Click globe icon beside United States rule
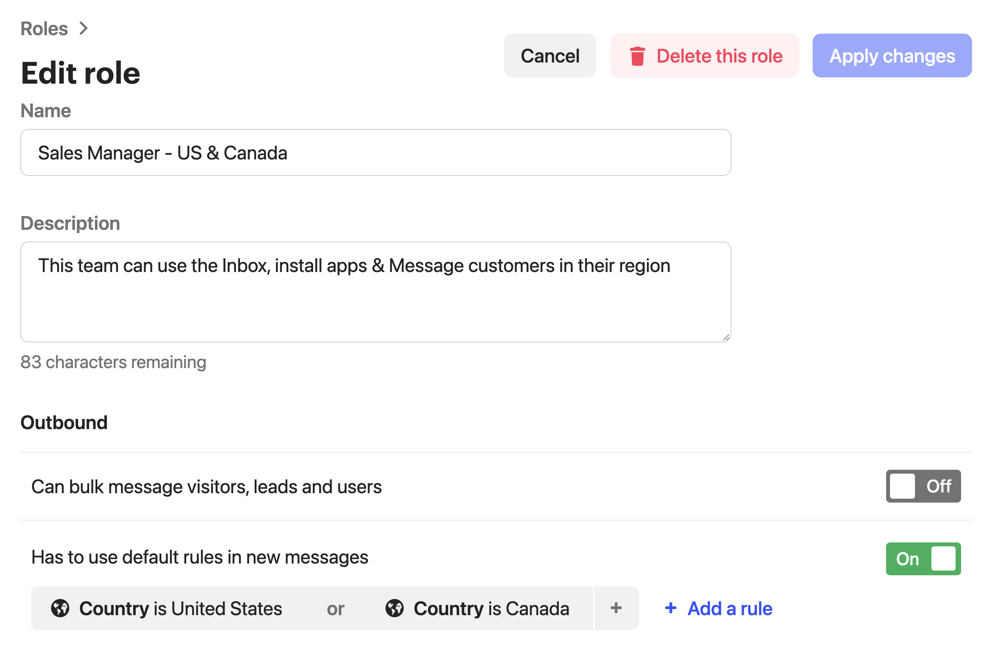 (x=60, y=608)
